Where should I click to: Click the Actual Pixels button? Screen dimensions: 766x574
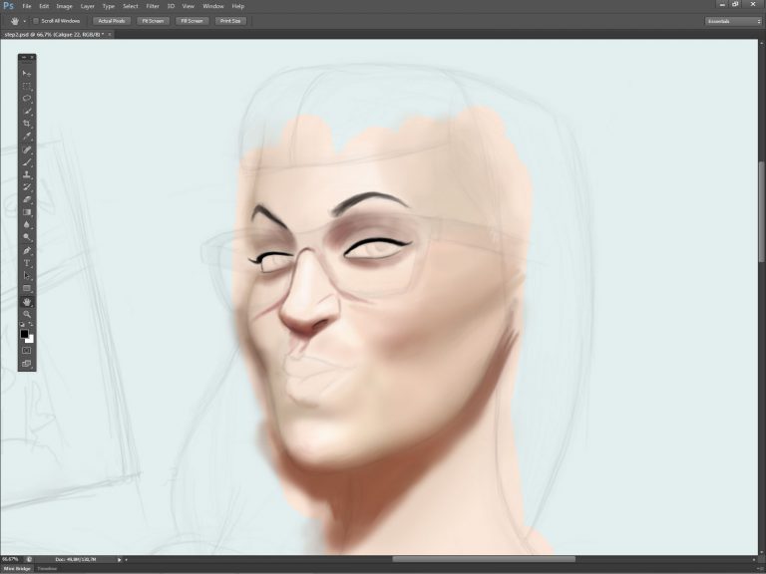112,20
